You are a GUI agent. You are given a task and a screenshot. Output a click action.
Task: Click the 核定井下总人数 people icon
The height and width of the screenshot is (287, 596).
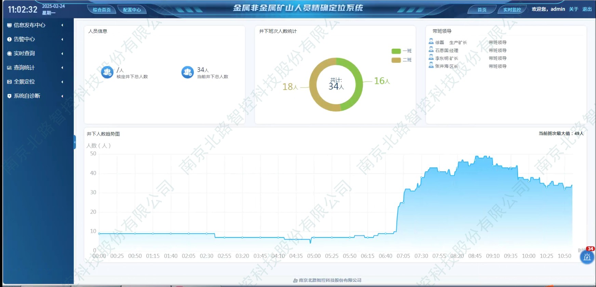point(107,72)
